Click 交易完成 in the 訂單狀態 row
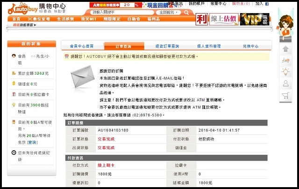The width and height of the screenshot is (299, 189). tap(106, 139)
